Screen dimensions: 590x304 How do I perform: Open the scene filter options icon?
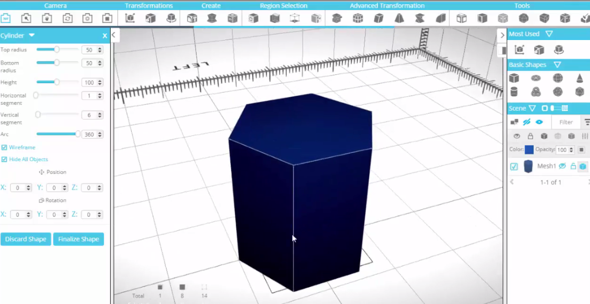pos(587,122)
